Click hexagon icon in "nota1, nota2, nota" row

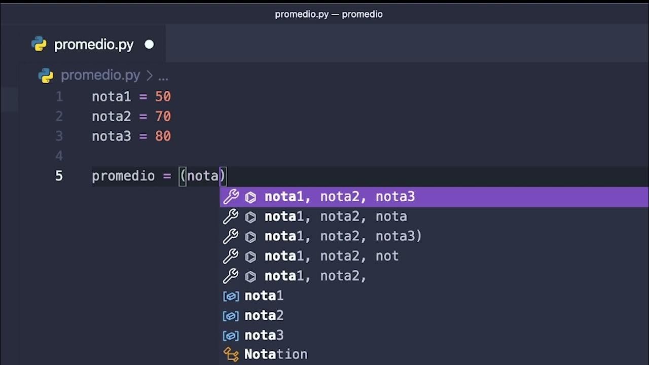[250, 217]
